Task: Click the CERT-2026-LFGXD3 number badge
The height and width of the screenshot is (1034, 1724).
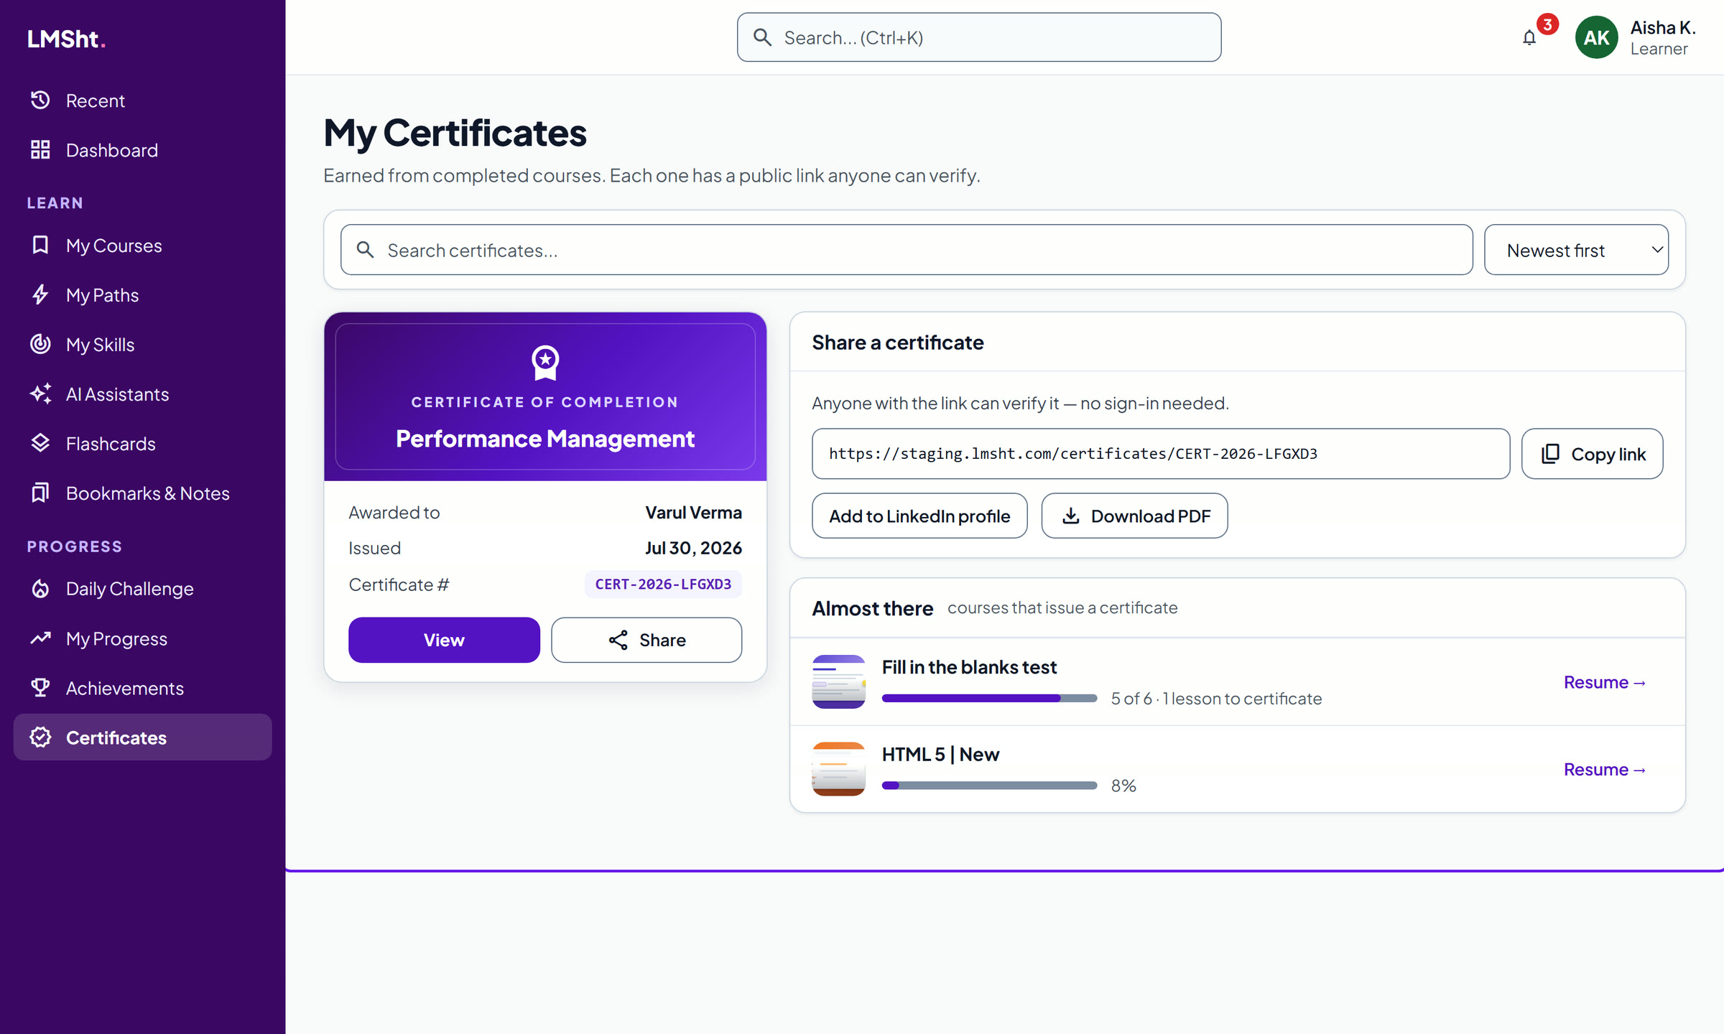Action: point(663,584)
